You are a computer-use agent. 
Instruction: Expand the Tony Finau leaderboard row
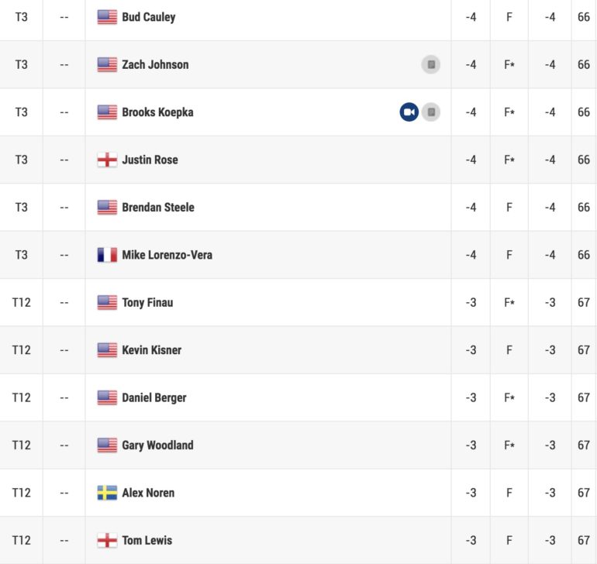(298, 303)
